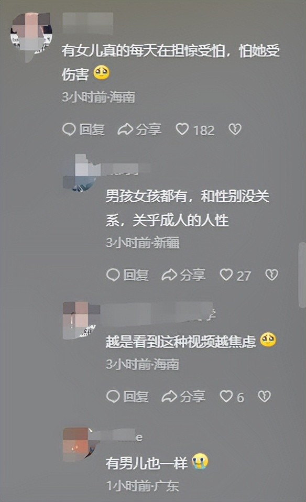This screenshot has height=502, width=306.
Task: Open avatar of the Guangdong commenter
Action: [x=80, y=444]
